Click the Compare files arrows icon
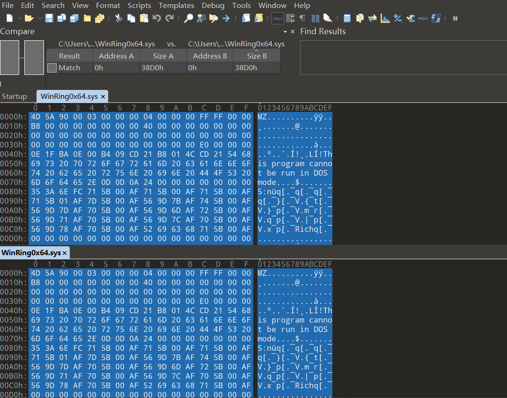The image size is (507, 398). click(373, 18)
